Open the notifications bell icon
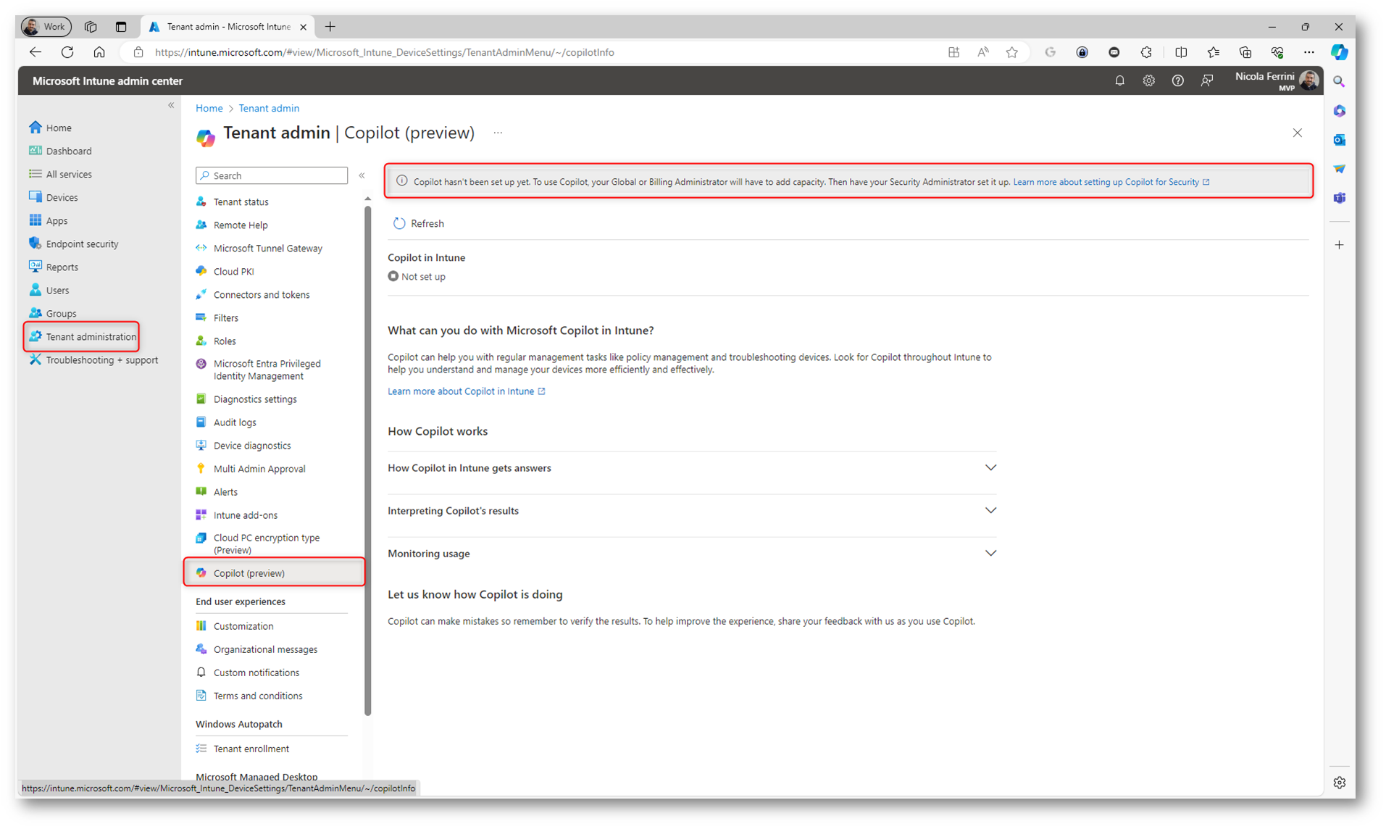Image resolution: width=1386 pixels, height=829 pixels. pos(1119,80)
